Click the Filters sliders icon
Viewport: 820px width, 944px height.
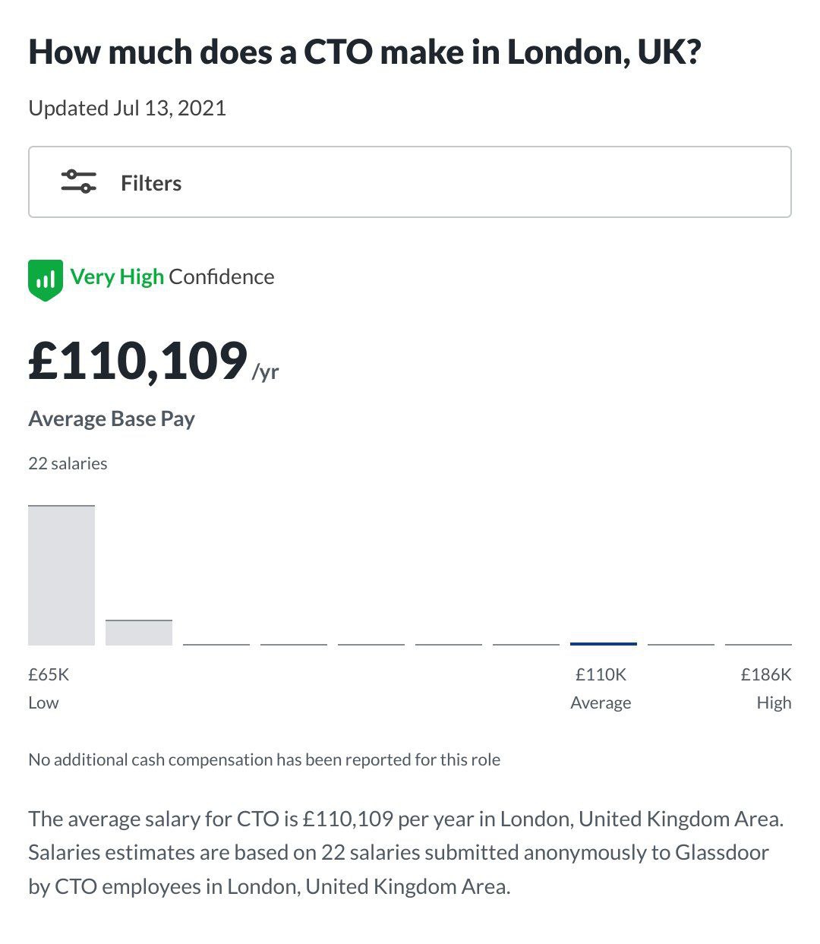[x=79, y=182]
